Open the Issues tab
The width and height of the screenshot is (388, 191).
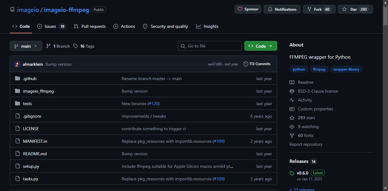tap(52, 26)
